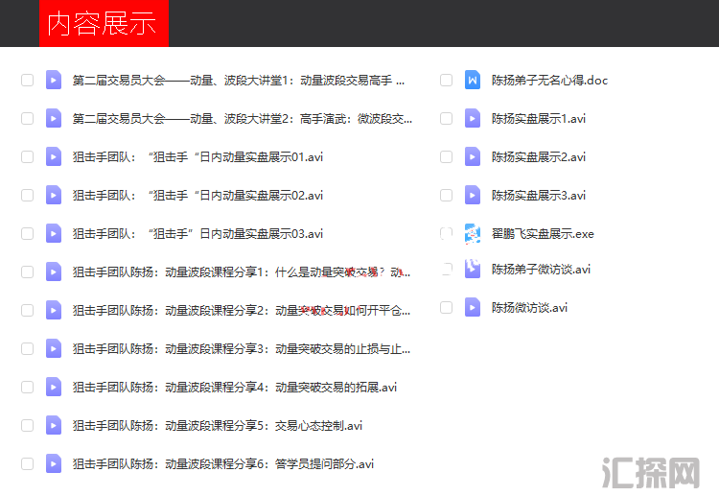Click video icon for 动量波段课程分享5 file

pos(54,425)
